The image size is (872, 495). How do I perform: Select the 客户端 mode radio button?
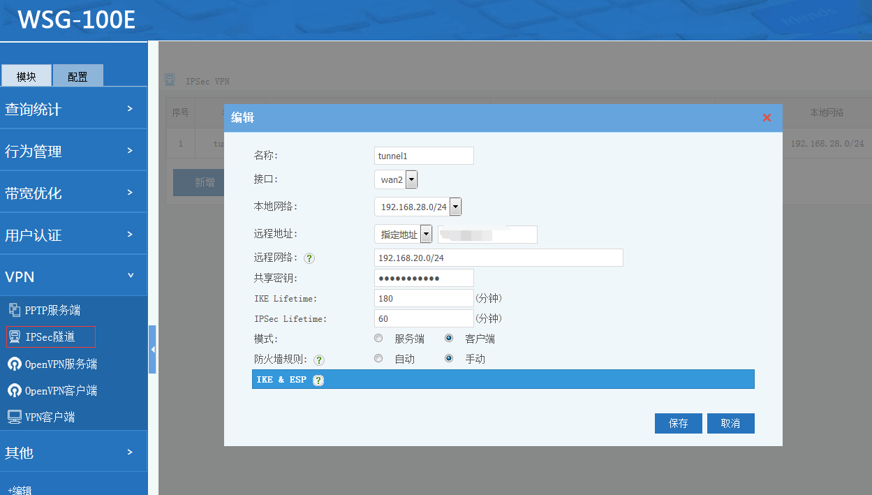[449, 339]
